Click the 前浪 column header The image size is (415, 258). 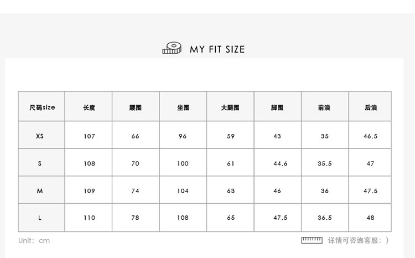(324, 107)
